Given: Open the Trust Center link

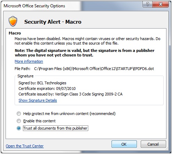Looking at the screenshot, I should tap(25, 146).
